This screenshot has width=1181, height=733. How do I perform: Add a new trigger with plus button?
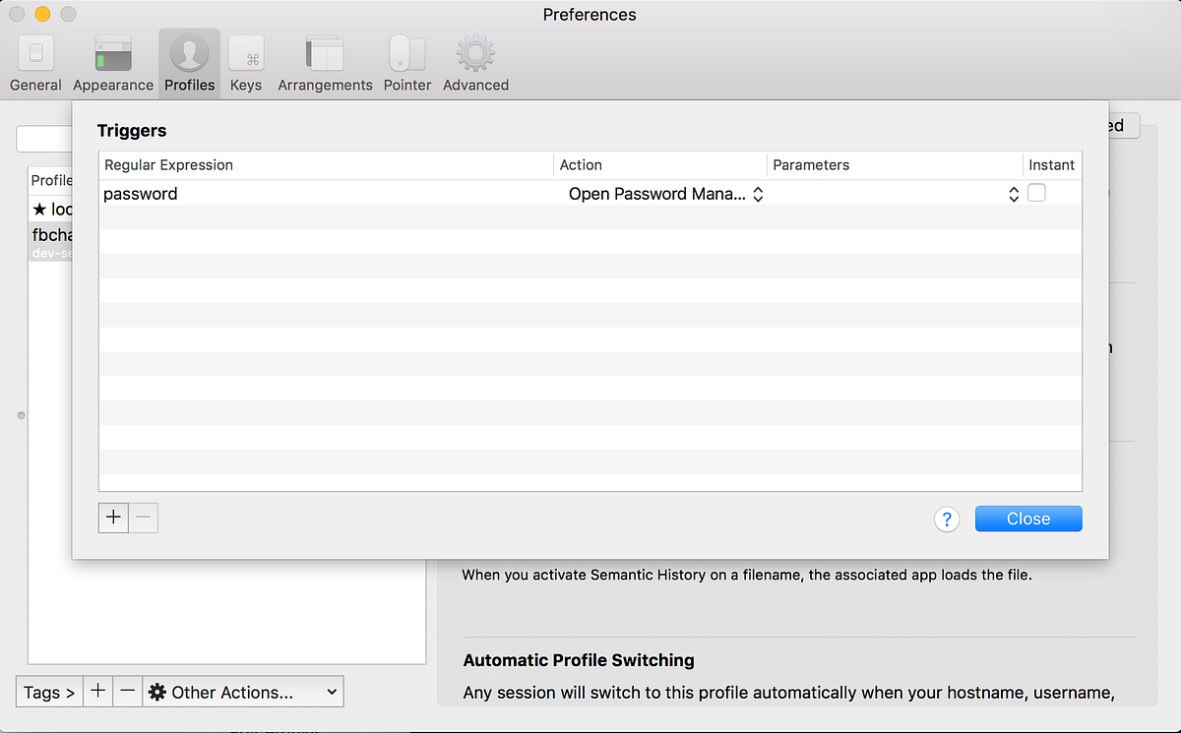tap(114, 518)
